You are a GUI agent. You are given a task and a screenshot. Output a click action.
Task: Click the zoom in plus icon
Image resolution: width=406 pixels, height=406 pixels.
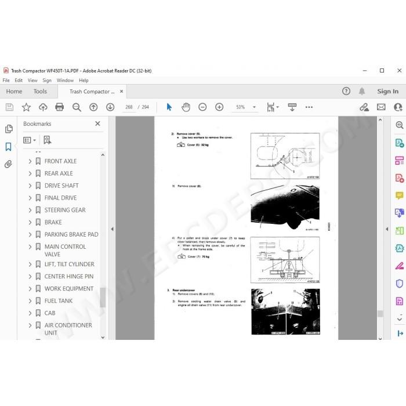[x=219, y=107]
